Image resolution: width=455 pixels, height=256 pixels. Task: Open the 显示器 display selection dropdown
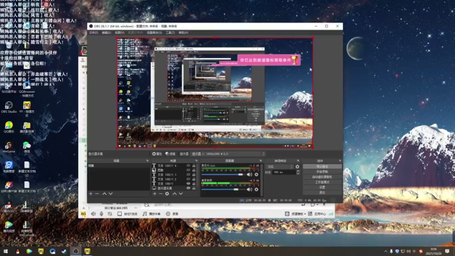pyautogui.click(x=229, y=154)
